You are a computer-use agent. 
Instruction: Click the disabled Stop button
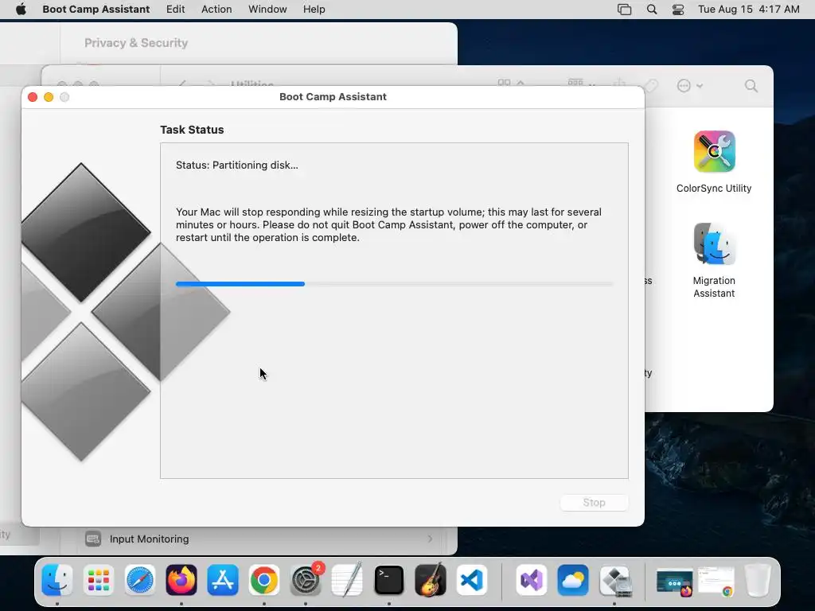coord(594,503)
